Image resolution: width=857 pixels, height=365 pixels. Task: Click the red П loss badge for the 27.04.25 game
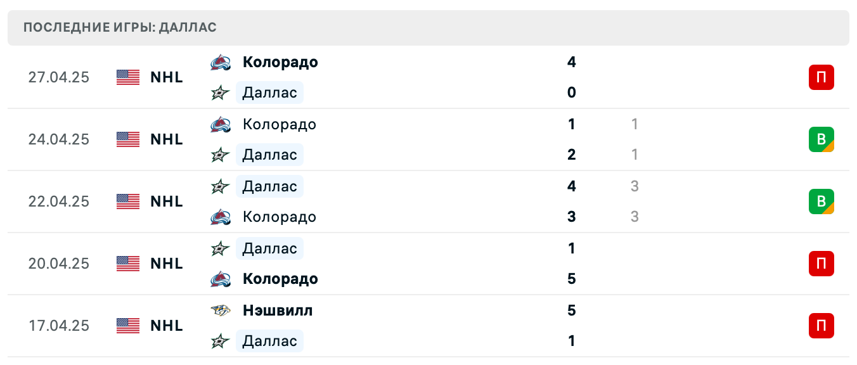coord(822,77)
